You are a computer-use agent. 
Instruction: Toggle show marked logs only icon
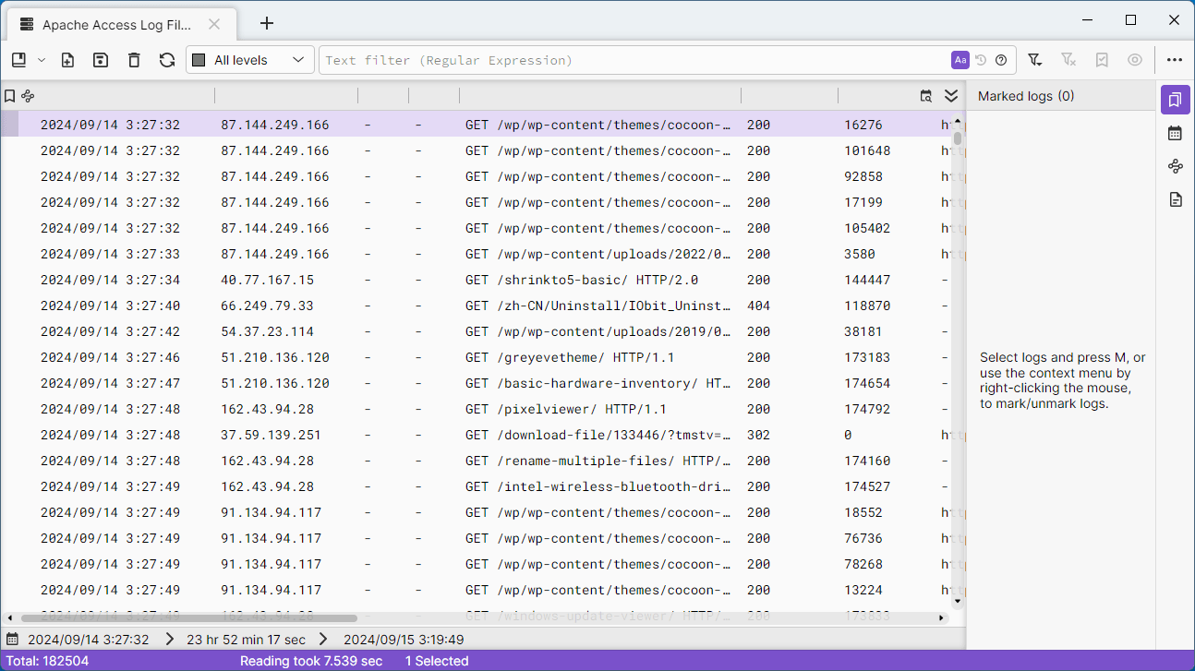click(x=1102, y=60)
